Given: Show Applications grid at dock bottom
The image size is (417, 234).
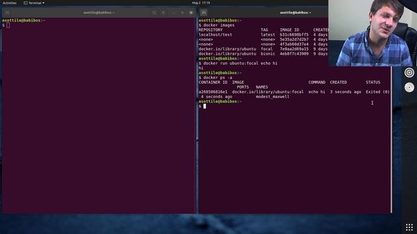Looking at the screenshot, I should [409, 227].
